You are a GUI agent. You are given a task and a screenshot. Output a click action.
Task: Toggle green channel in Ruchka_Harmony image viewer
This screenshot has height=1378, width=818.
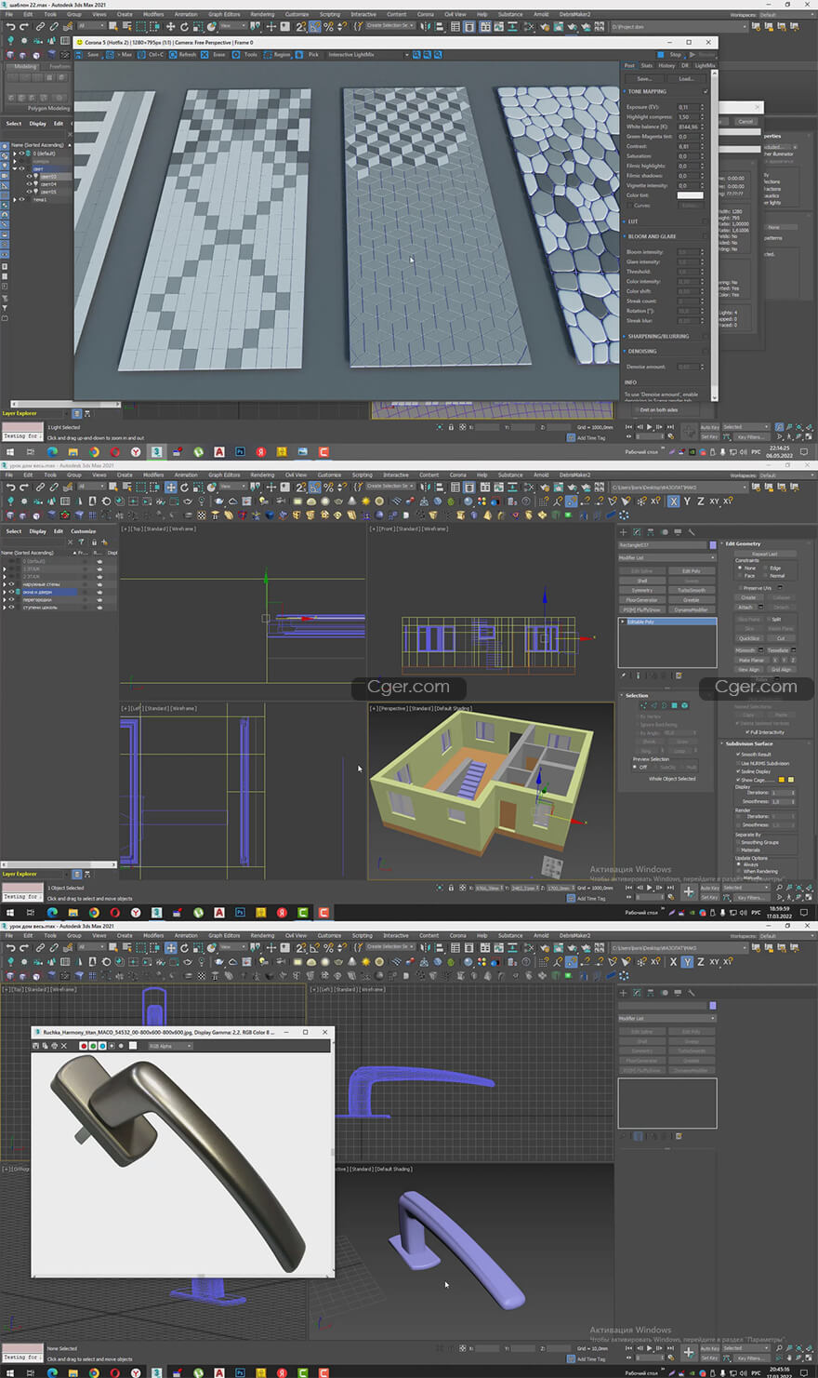point(93,1046)
